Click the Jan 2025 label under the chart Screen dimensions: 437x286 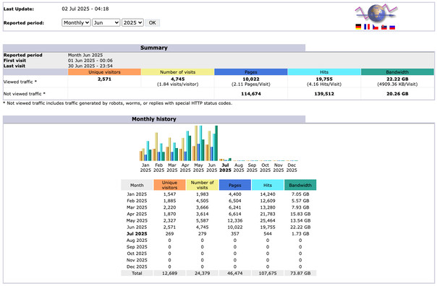(x=145, y=168)
